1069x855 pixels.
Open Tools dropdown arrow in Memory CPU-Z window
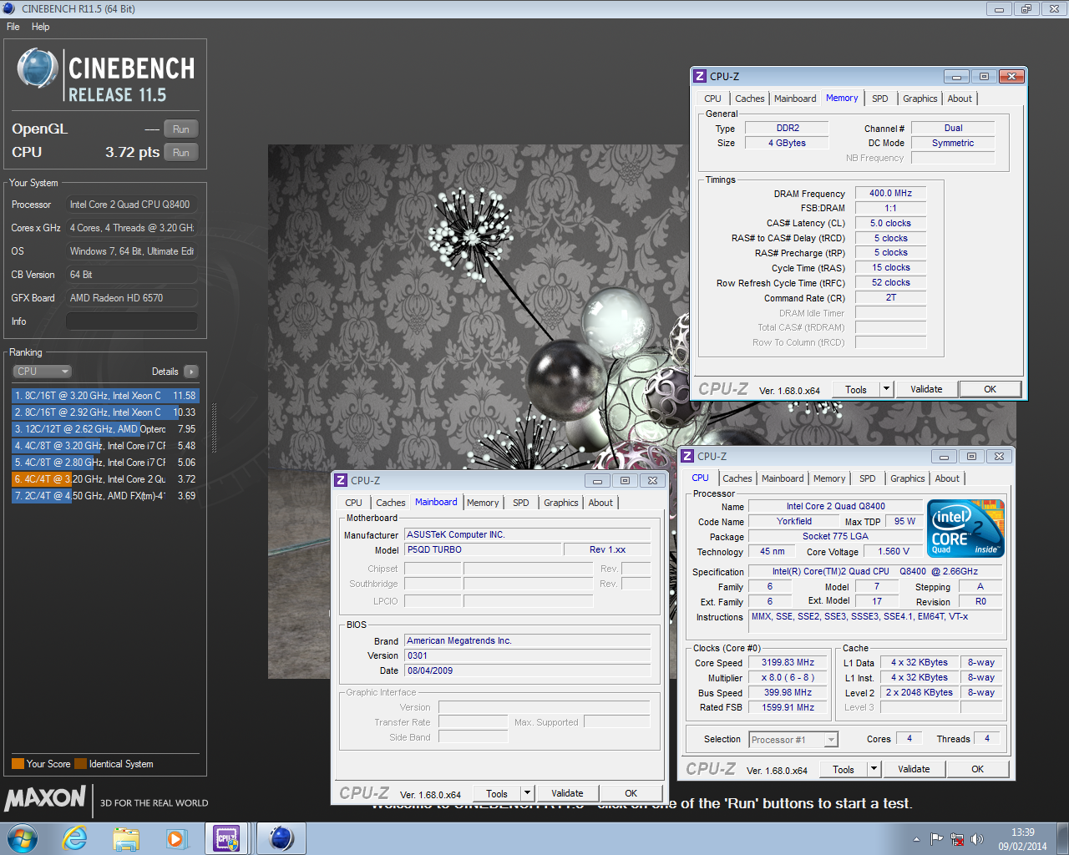[x=886, y=389]
